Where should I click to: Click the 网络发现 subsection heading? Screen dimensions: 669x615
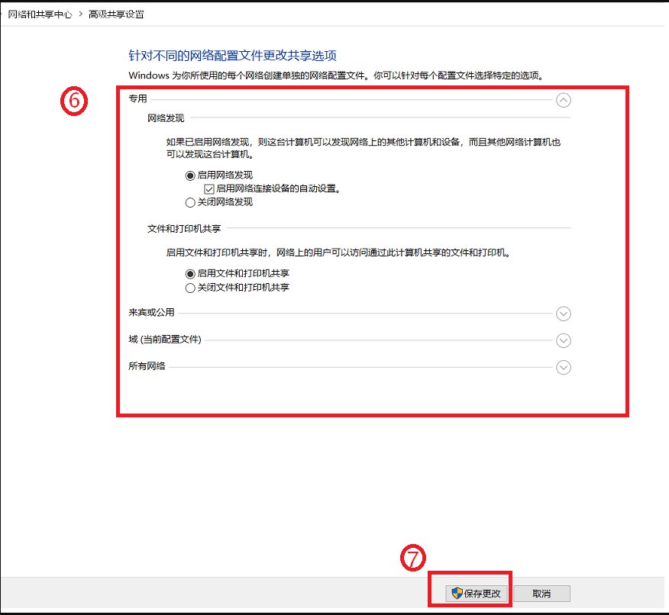(166, 121)
